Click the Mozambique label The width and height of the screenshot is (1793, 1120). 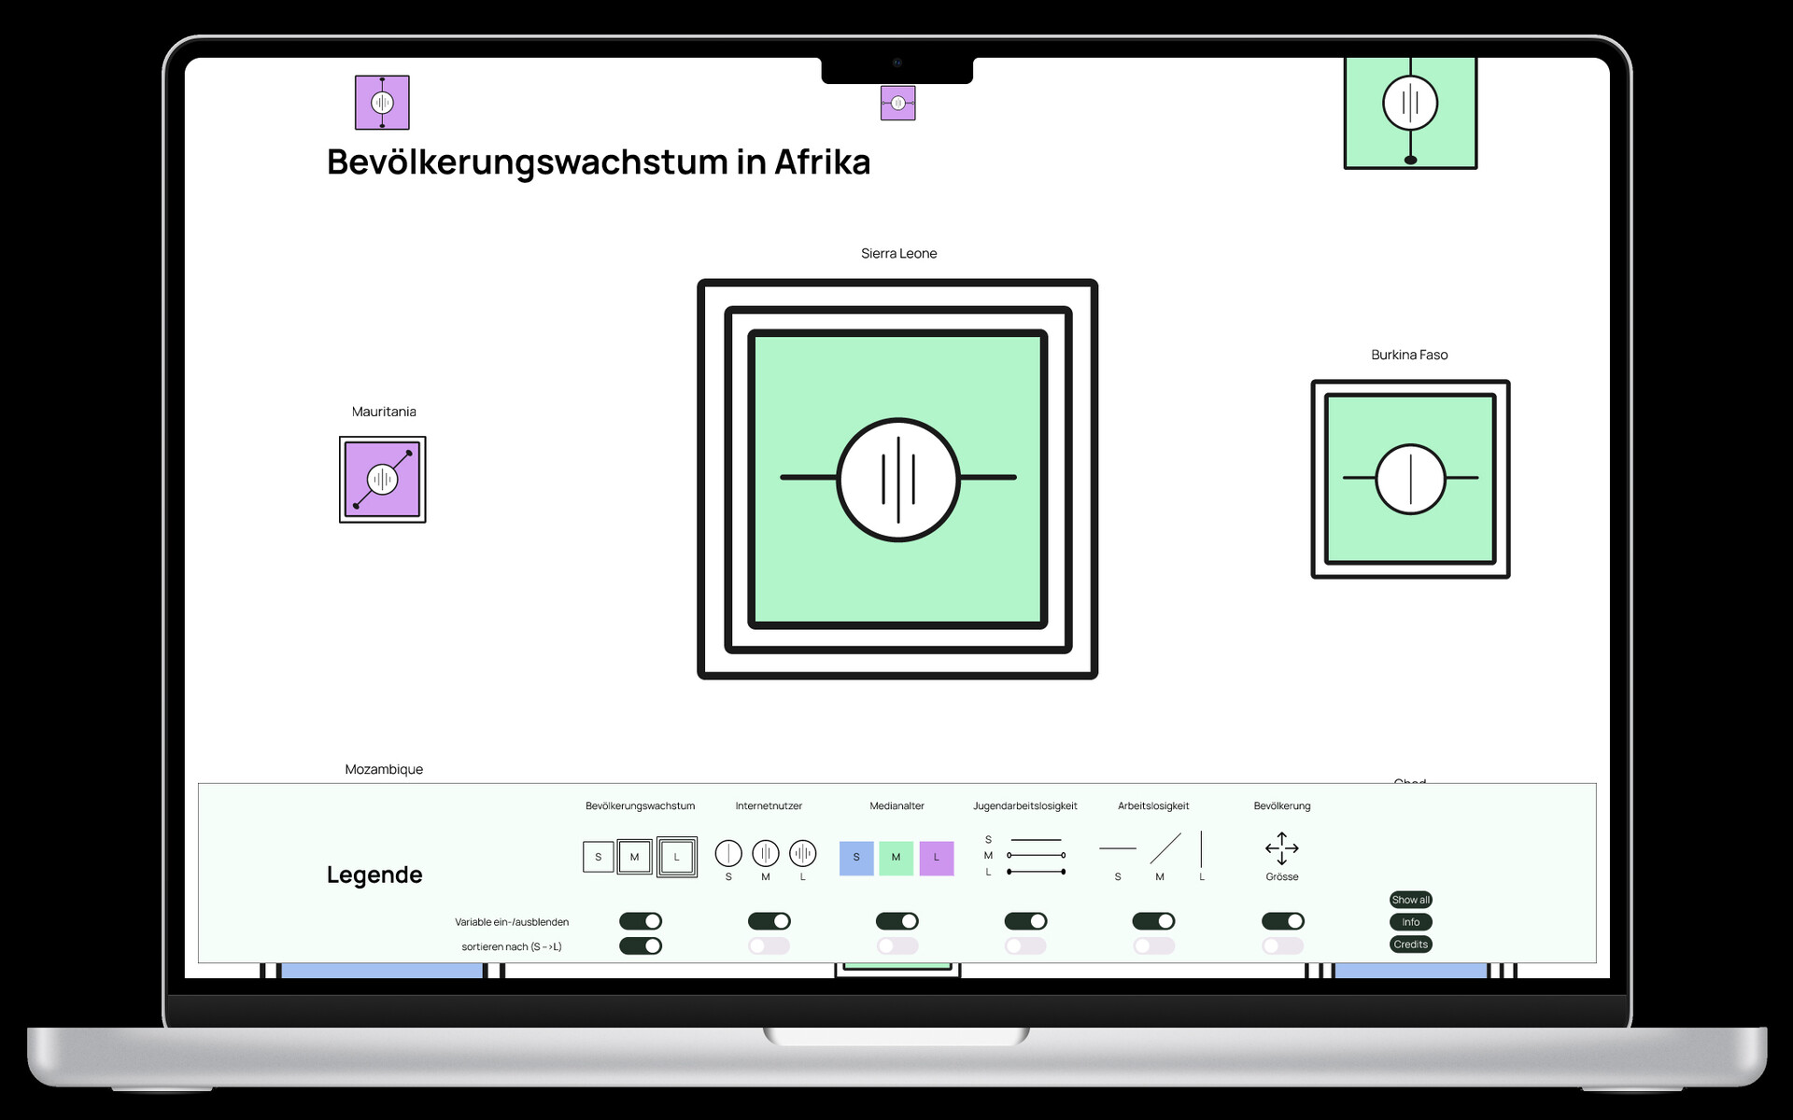[384, 769]
